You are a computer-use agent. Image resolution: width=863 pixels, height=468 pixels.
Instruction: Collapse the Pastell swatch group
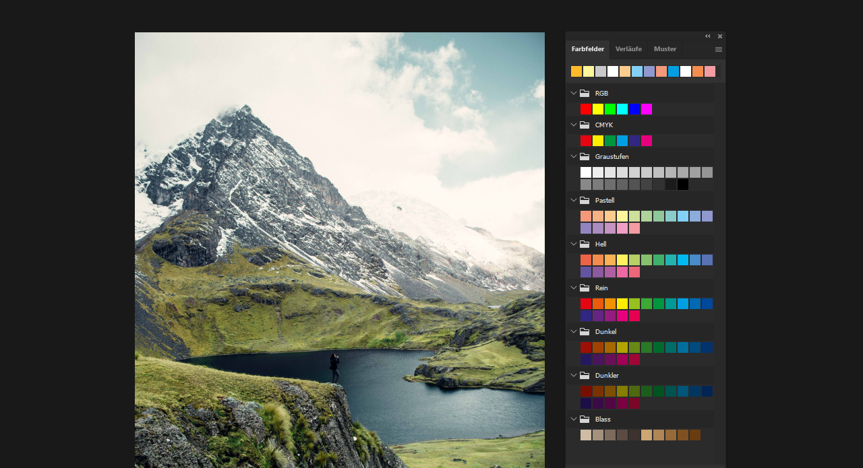pyautogui.click(x=574, y=201)
